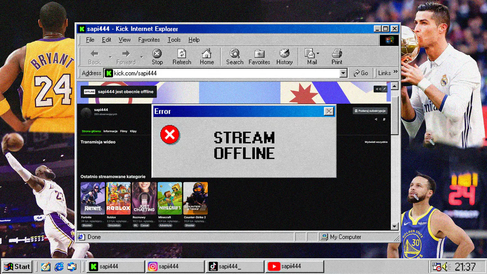Open Instagram sapii444 taskbar item
487x274 pixels.
coord(175,266)
